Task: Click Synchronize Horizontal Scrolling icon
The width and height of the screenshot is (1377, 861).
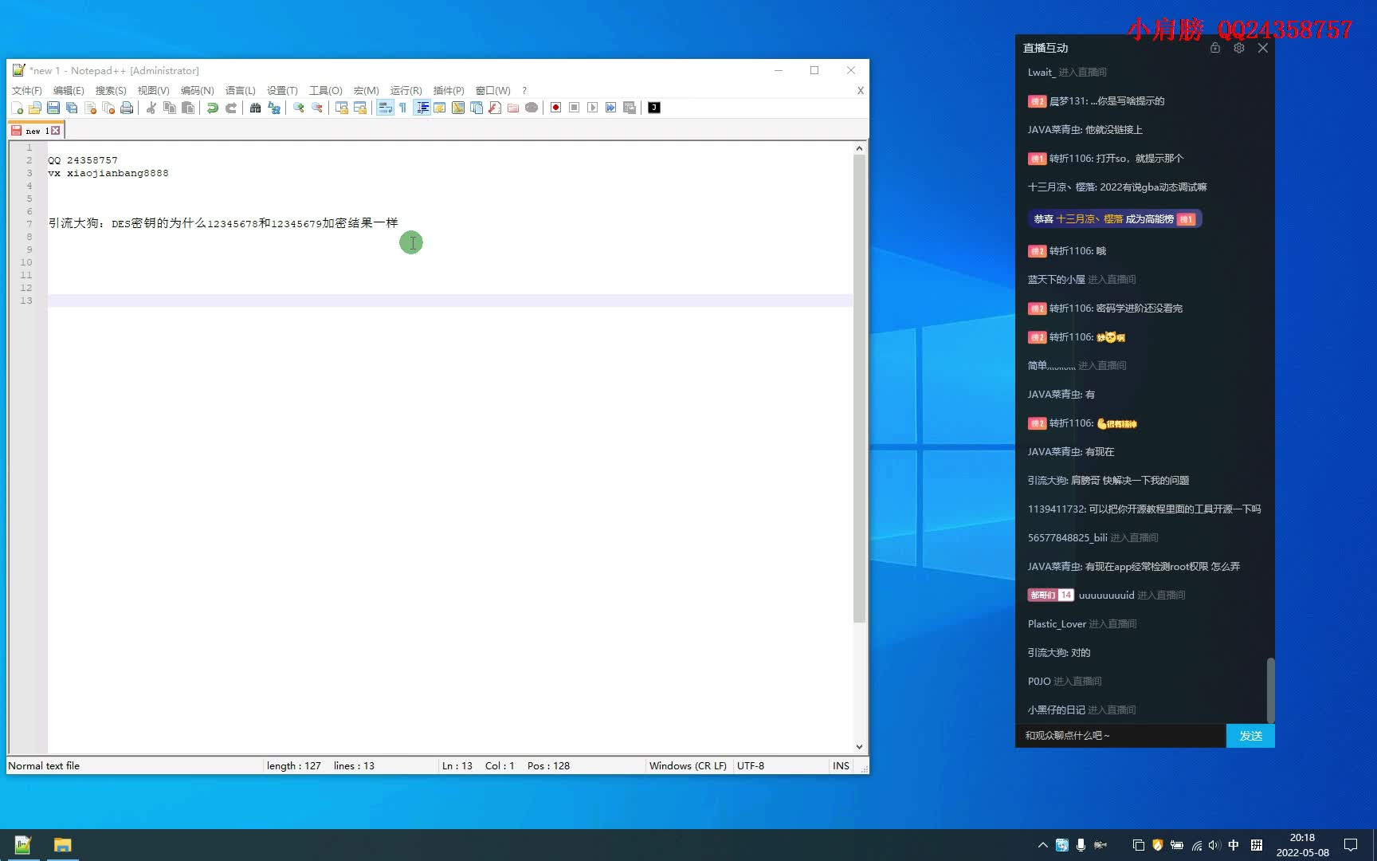Action: click(359, 108)
